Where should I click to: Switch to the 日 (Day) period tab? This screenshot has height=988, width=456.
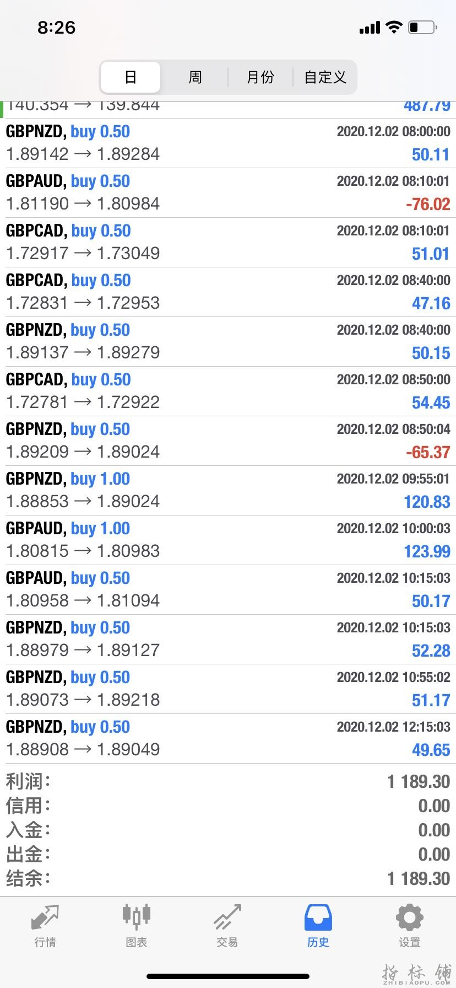tap(131, 77)
